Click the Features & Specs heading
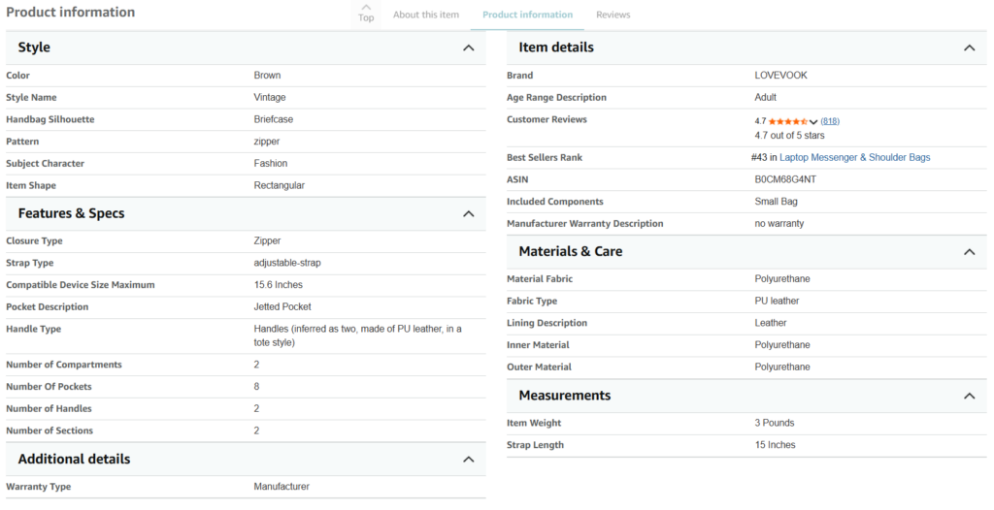 click(71, 213)
